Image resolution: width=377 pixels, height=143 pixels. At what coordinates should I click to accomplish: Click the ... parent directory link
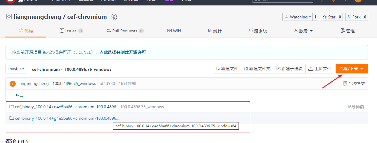coord(21,95)
